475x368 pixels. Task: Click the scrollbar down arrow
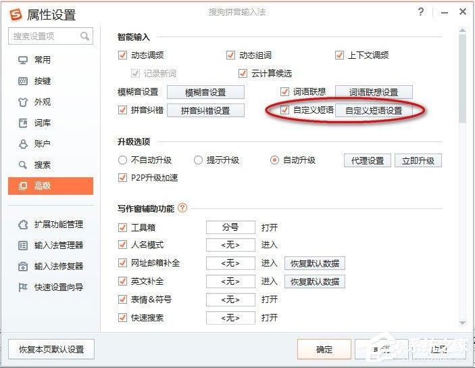(463, 323)
